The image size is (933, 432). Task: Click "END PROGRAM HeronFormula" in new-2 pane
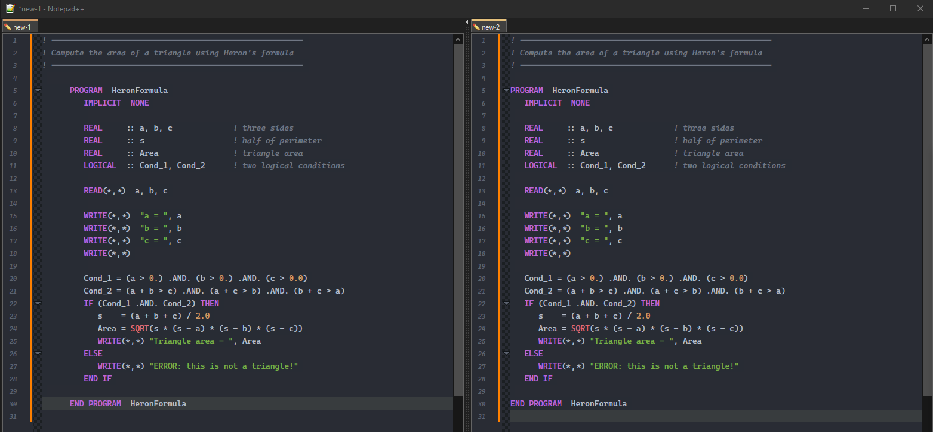(569, 404)
